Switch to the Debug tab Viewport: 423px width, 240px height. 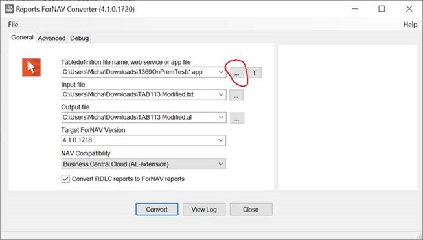click(79, 38)
